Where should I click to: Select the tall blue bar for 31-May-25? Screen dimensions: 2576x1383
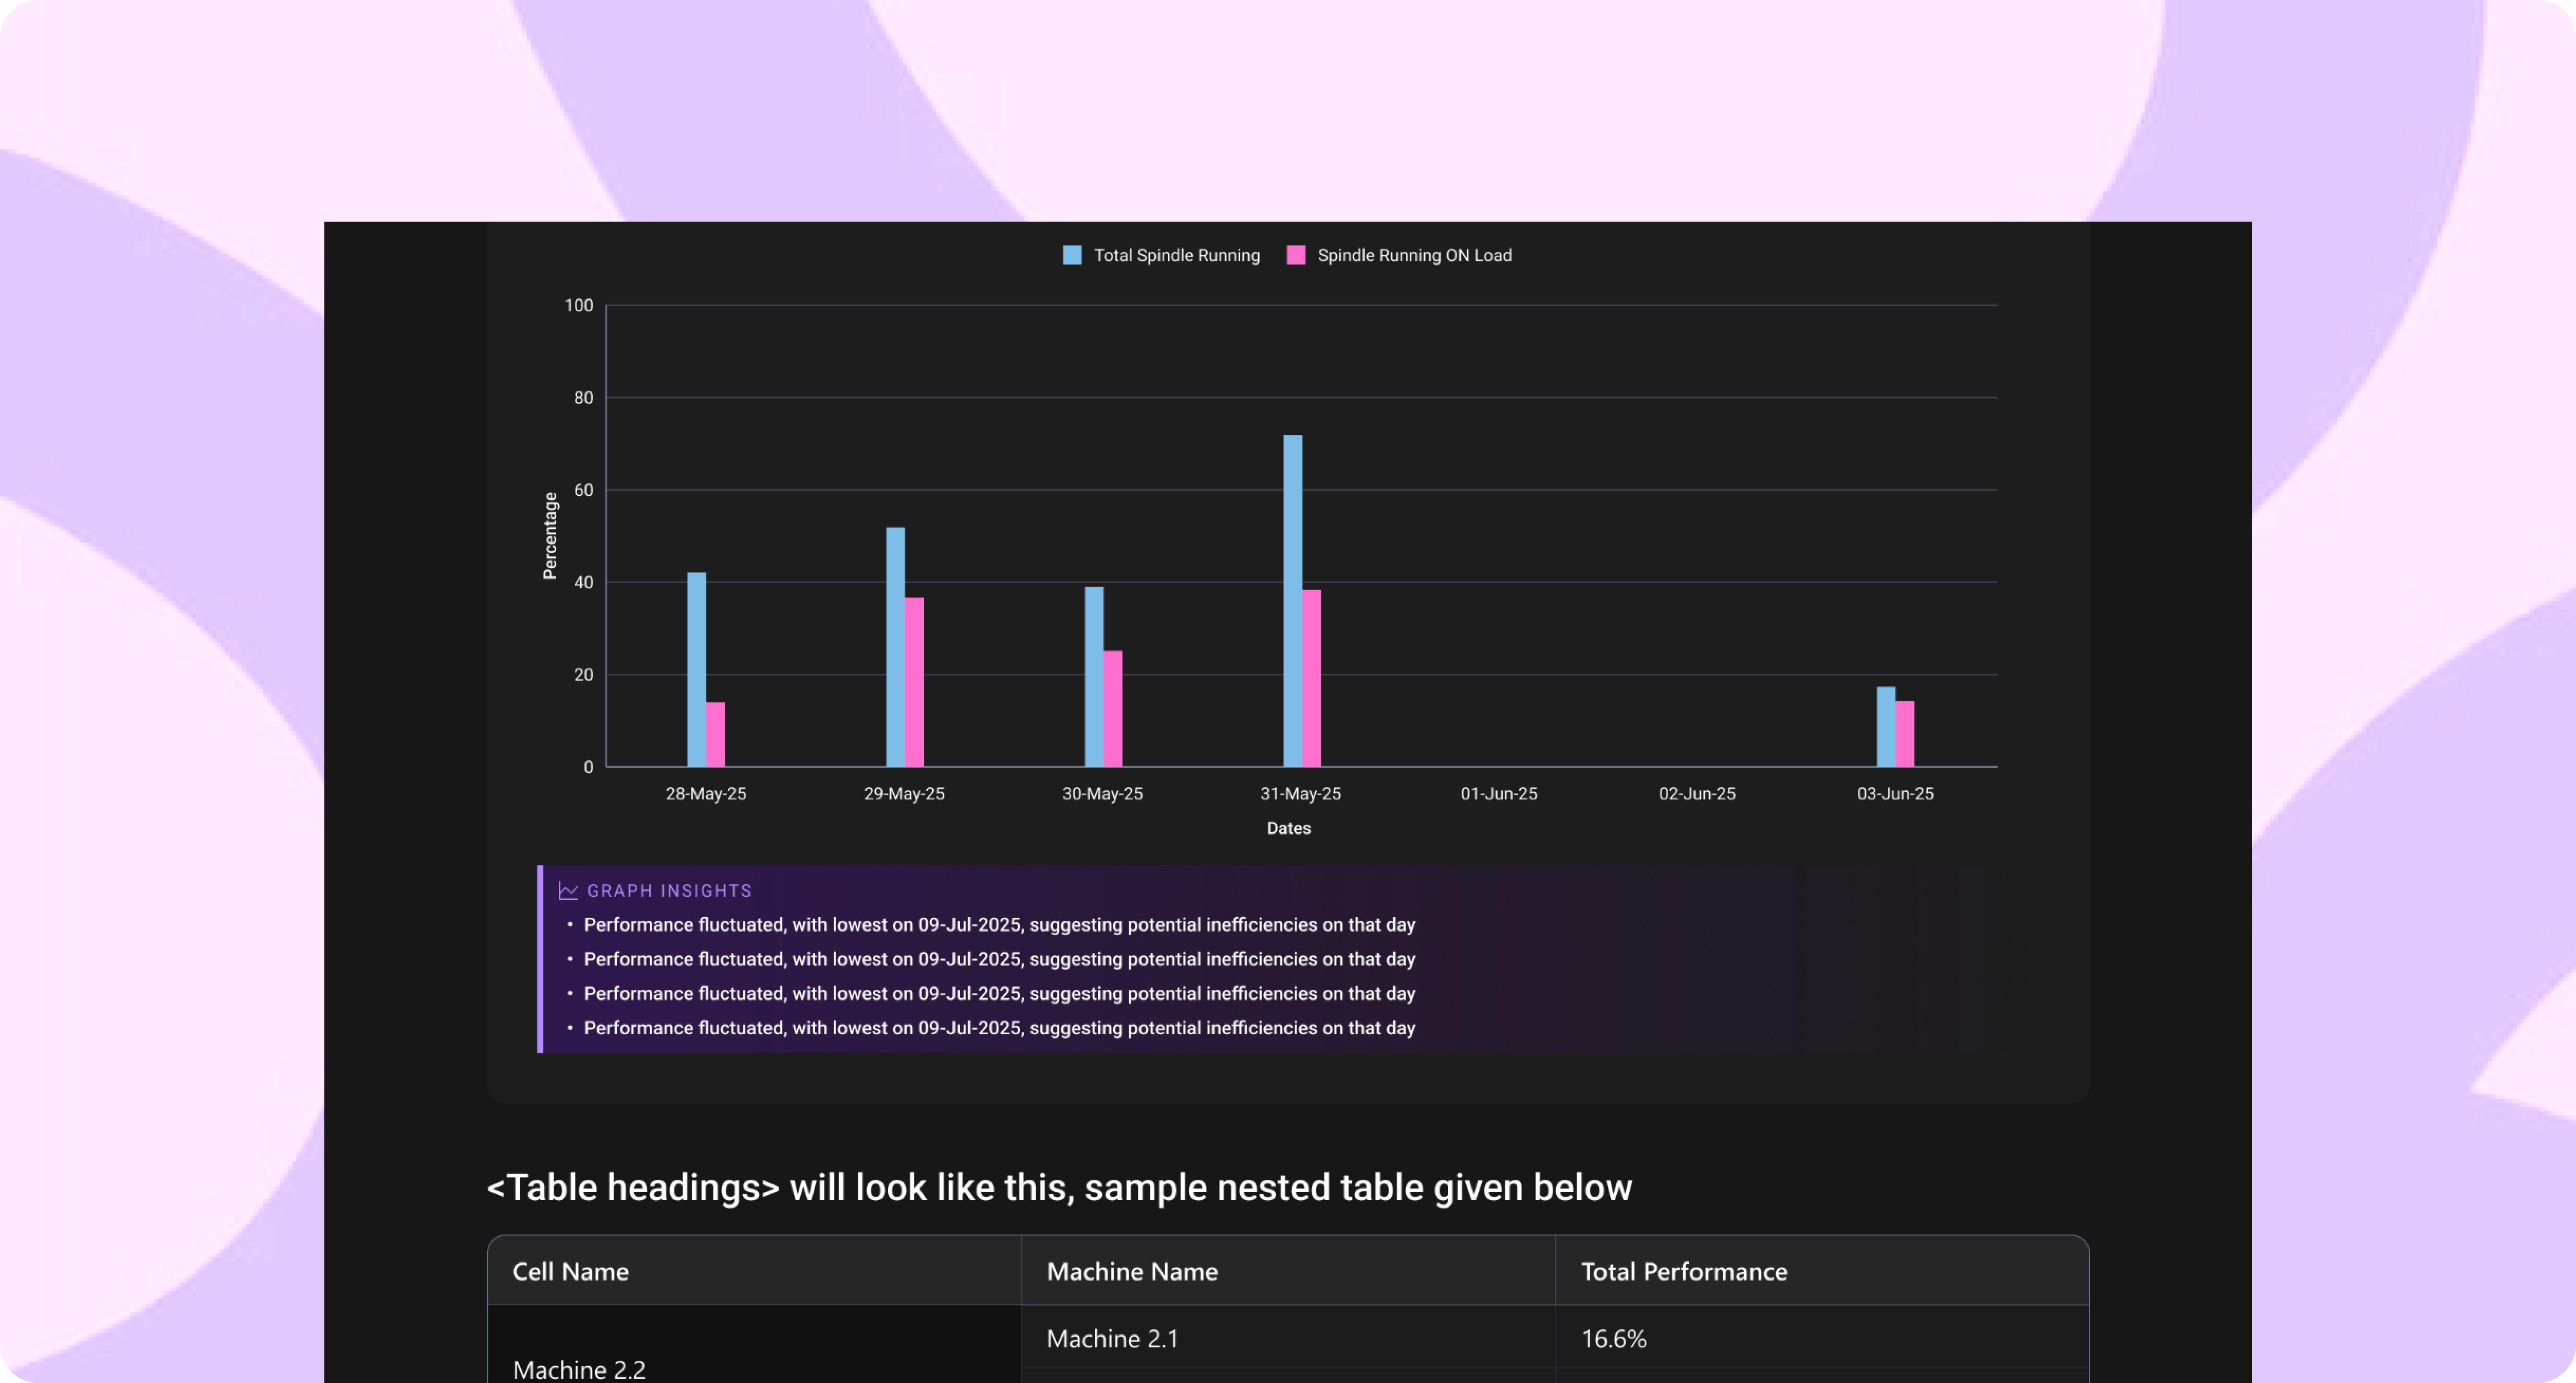[x=1293, y=601]
